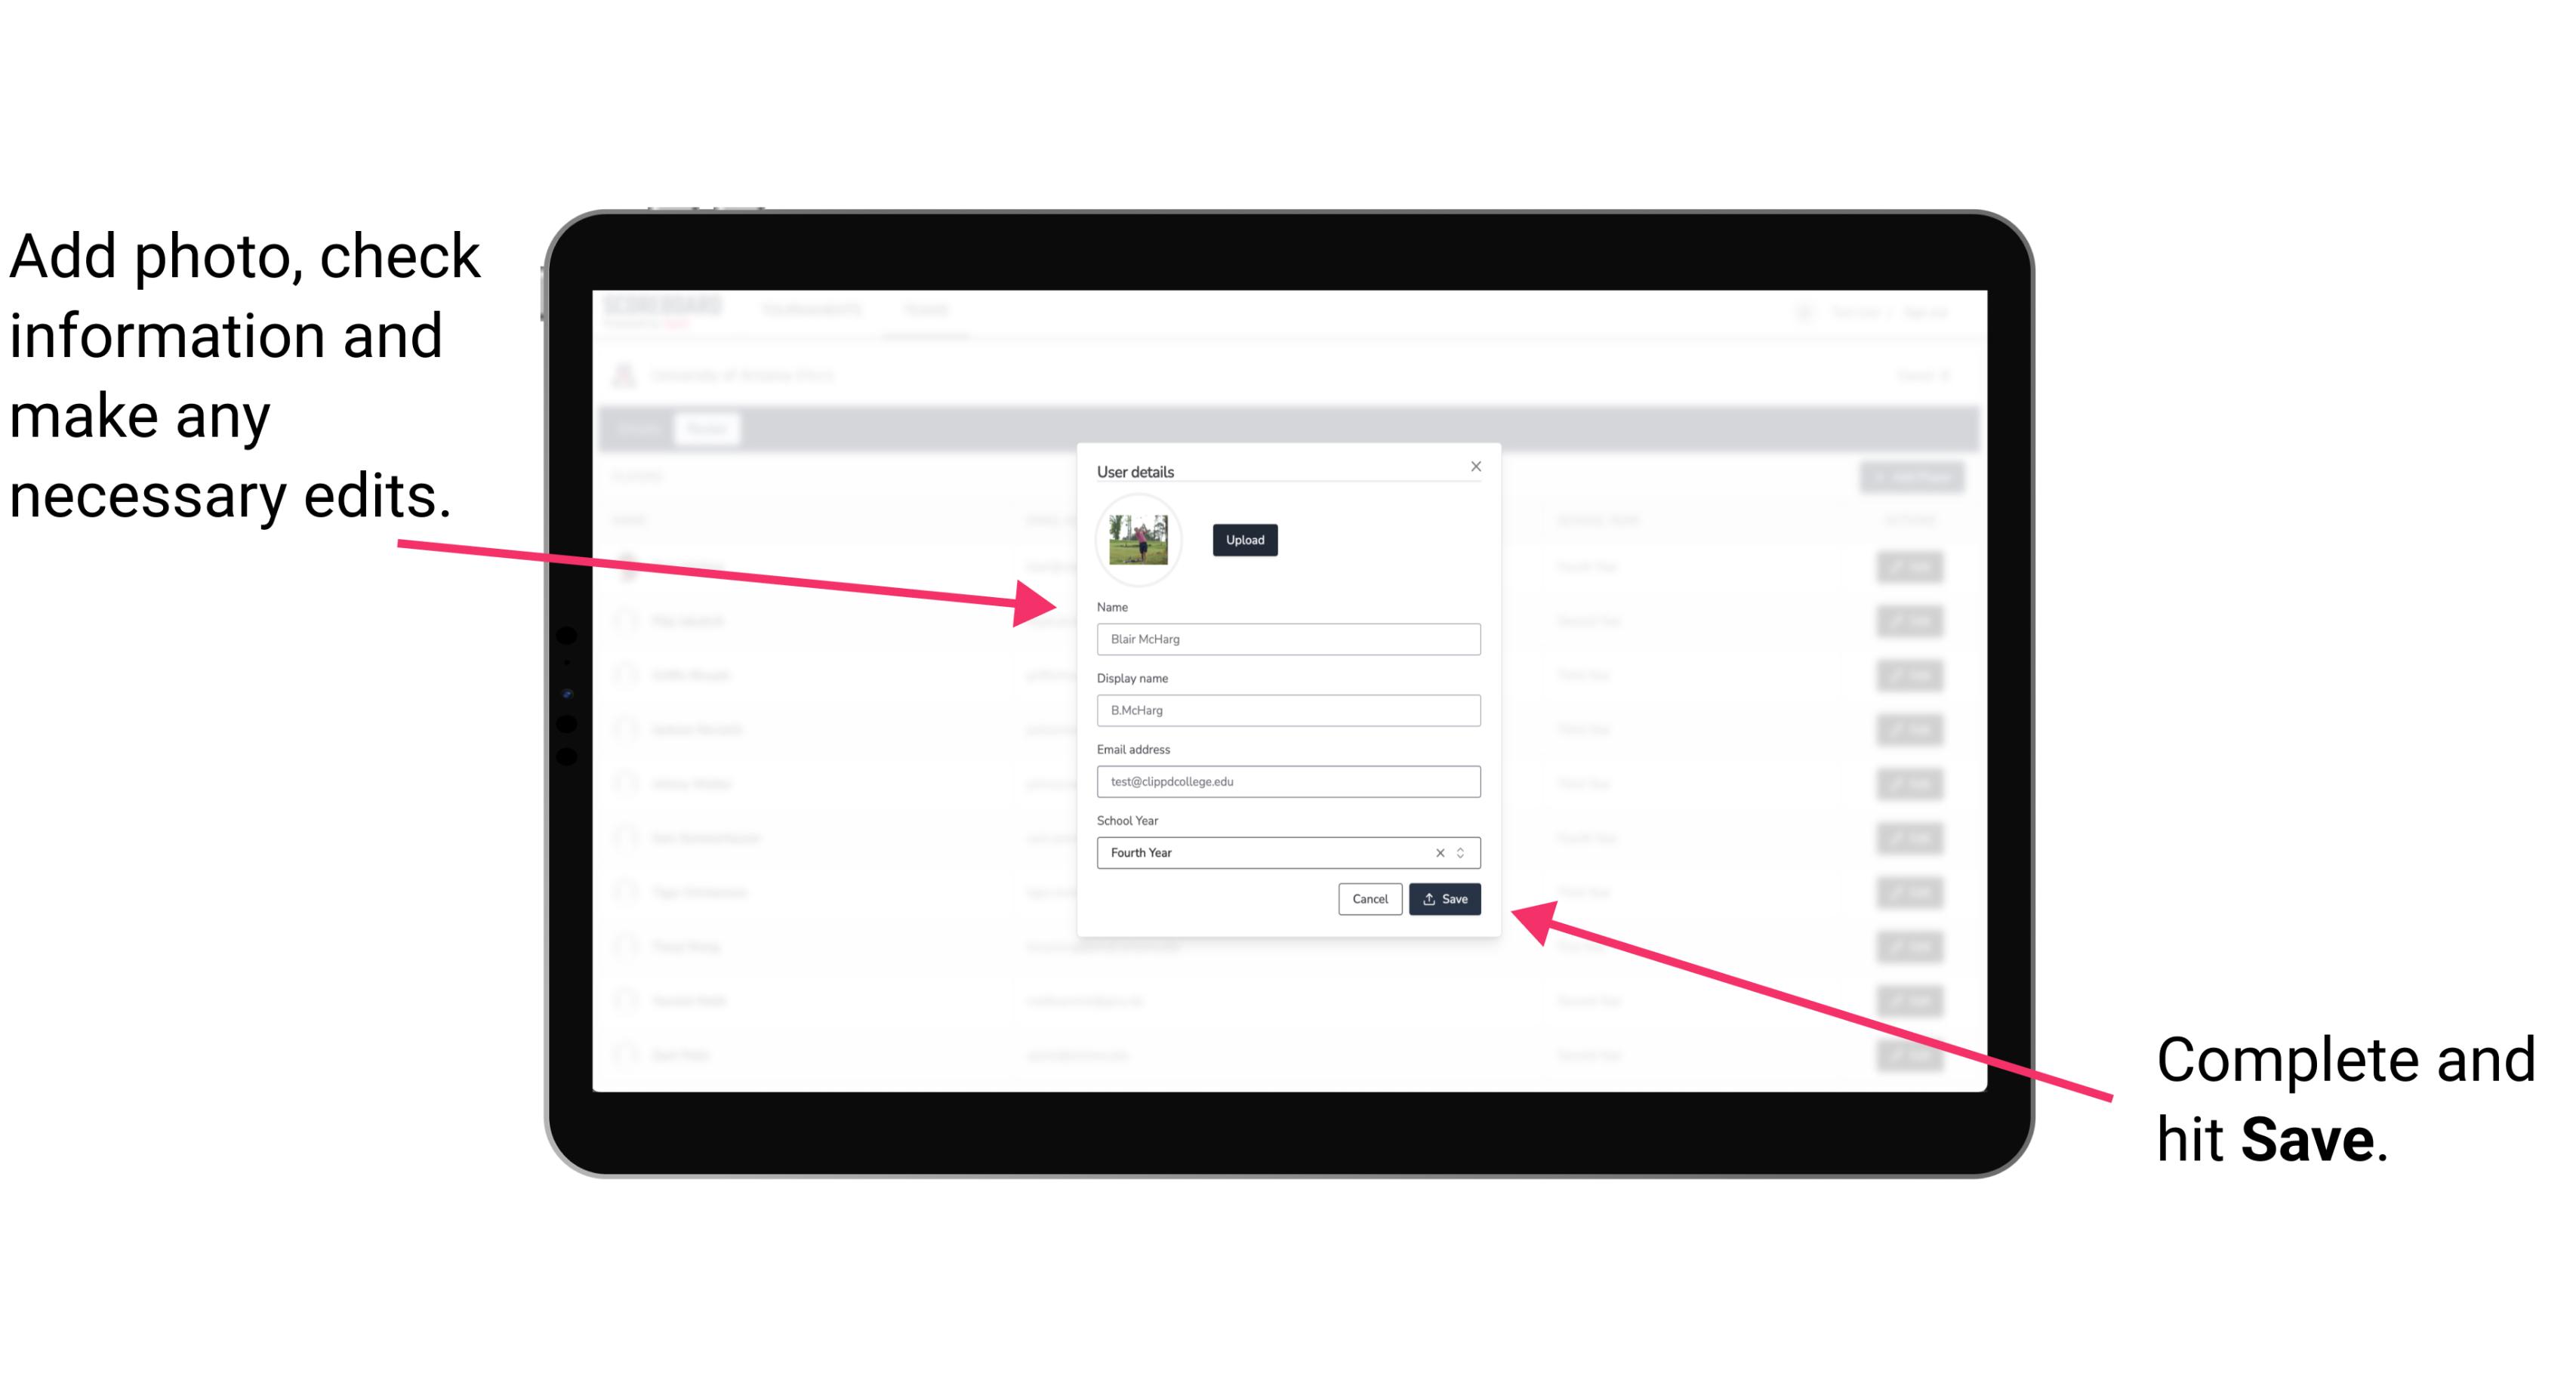Image resolution: width=2576 pixels, height=1386 pixels.
Task: Click 'User details' dialog title tab
Action: (x=1135, y=470)
